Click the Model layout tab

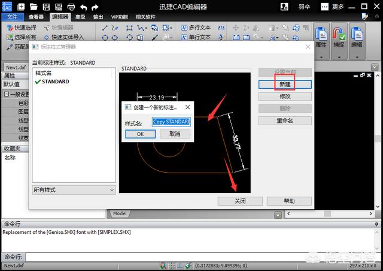pos(120,213)
